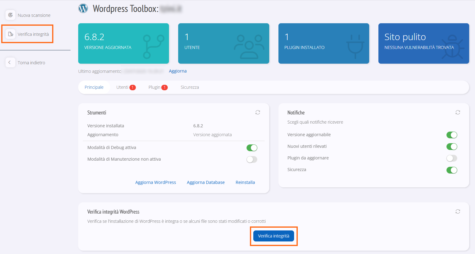Enable Modalità di Manutenzione toggle
The width and height of the screenshot is (475, 254).
pos(252,159)
